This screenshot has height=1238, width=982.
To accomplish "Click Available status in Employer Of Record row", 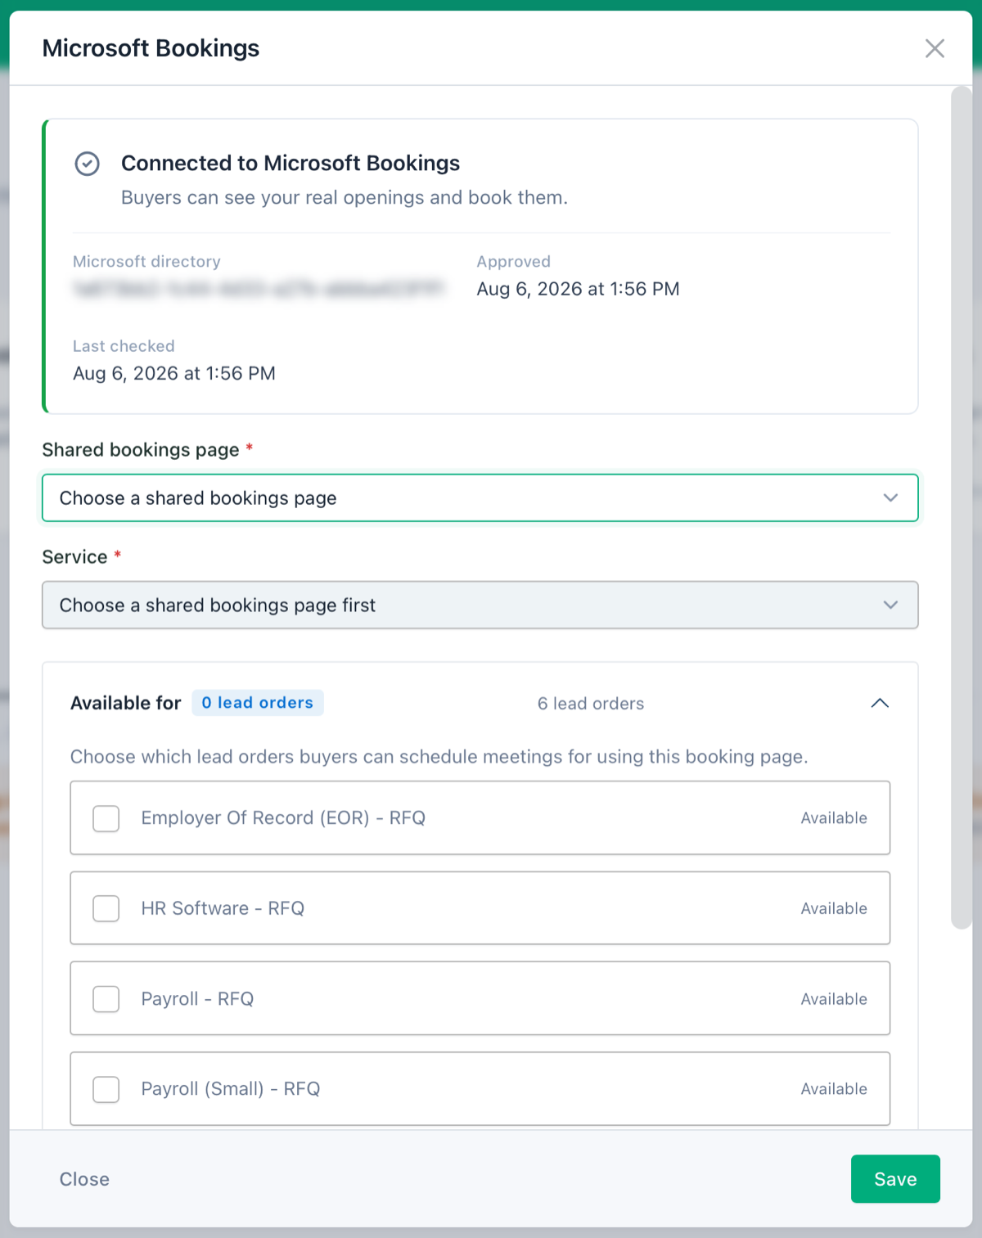I will (x=834, y=818).
